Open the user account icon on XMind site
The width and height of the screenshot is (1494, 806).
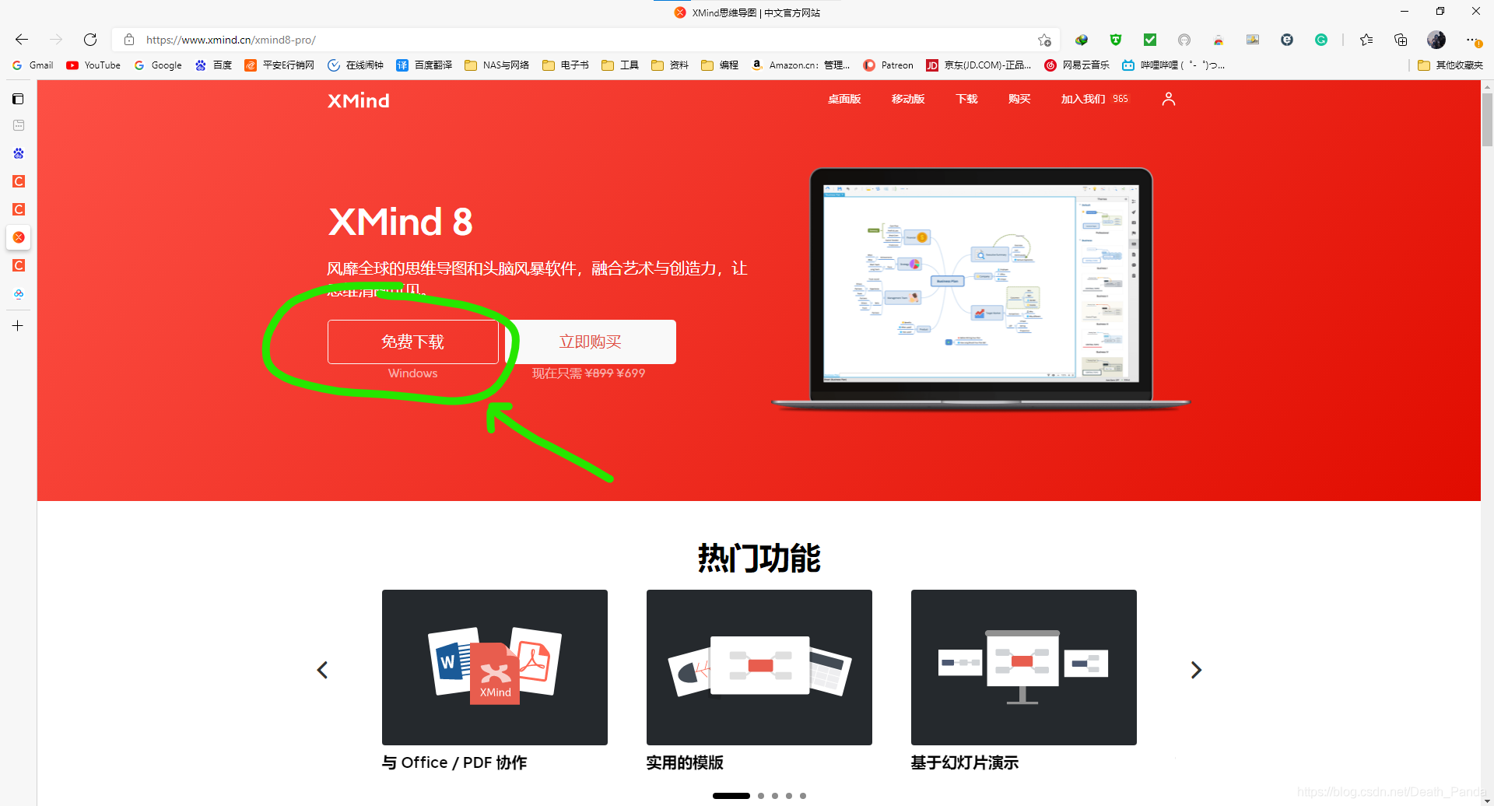(1168, 99)
